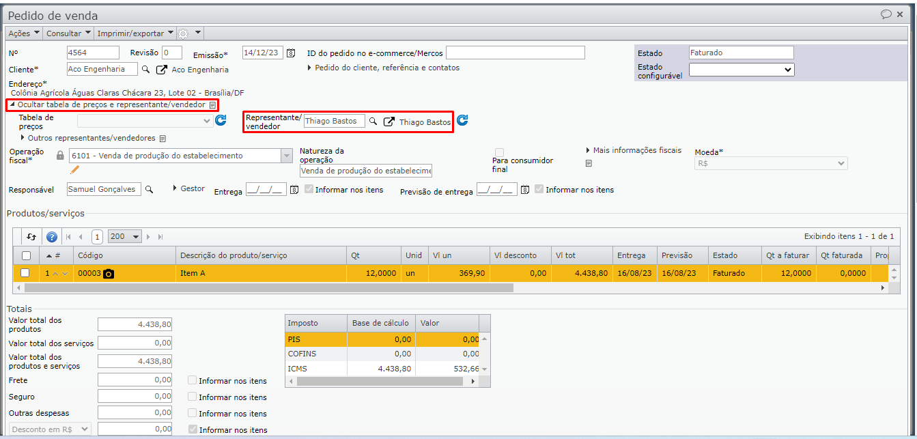Open the gear settings menu in toolbar
The image size is (917, 439).
[x=190, y=33]
